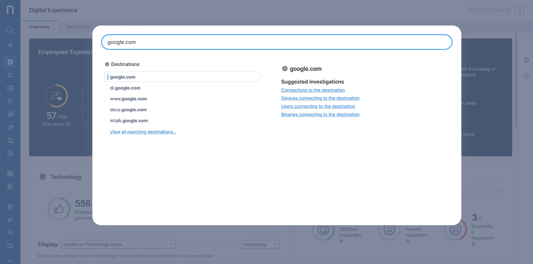Click the Nexthink logo at top left
This screenshot has height=264, width=533.
click(10, 10)
